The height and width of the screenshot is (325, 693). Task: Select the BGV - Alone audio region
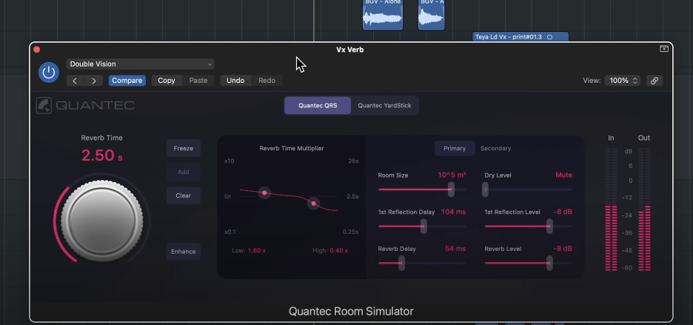383,15
